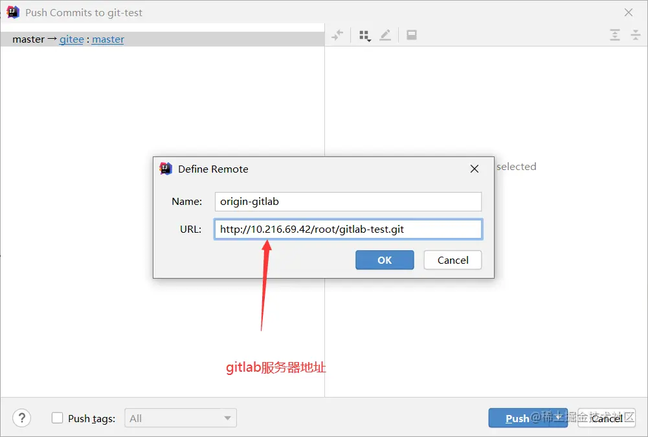Click the IntelliJ icon in Push Commits title
Viewport: 648px width, 437px height.
13,12
